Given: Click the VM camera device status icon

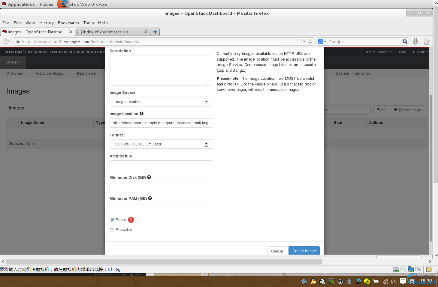Looking at the screenshot, I should (x=418, y=269).
